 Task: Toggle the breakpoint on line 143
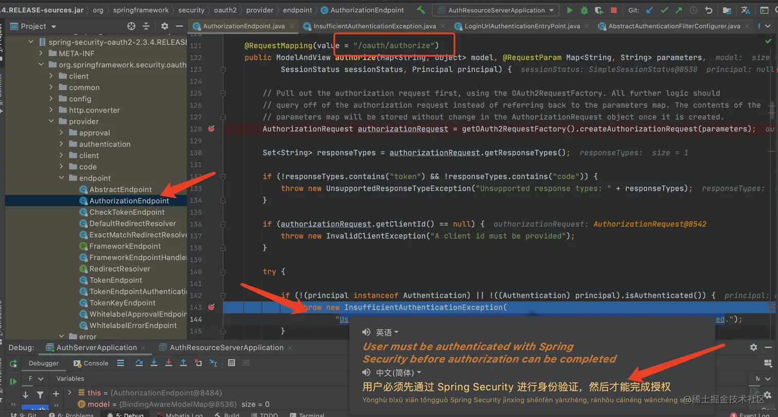click(211, 307)
